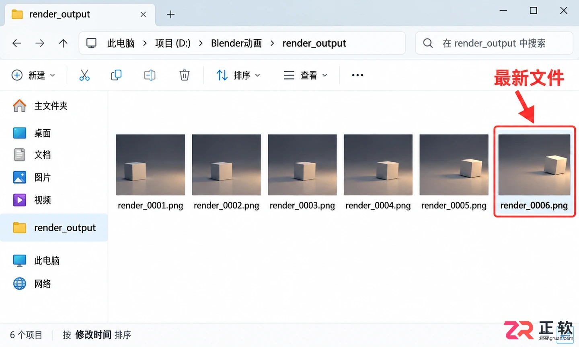This screenshot has width=579, height=347.
Task: Maximize the File Explorer window
Action: pyautogui.click(x=533, y=11)
